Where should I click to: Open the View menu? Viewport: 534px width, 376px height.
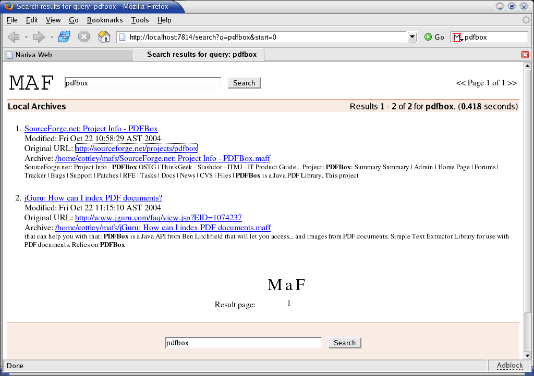coord(54,20)
